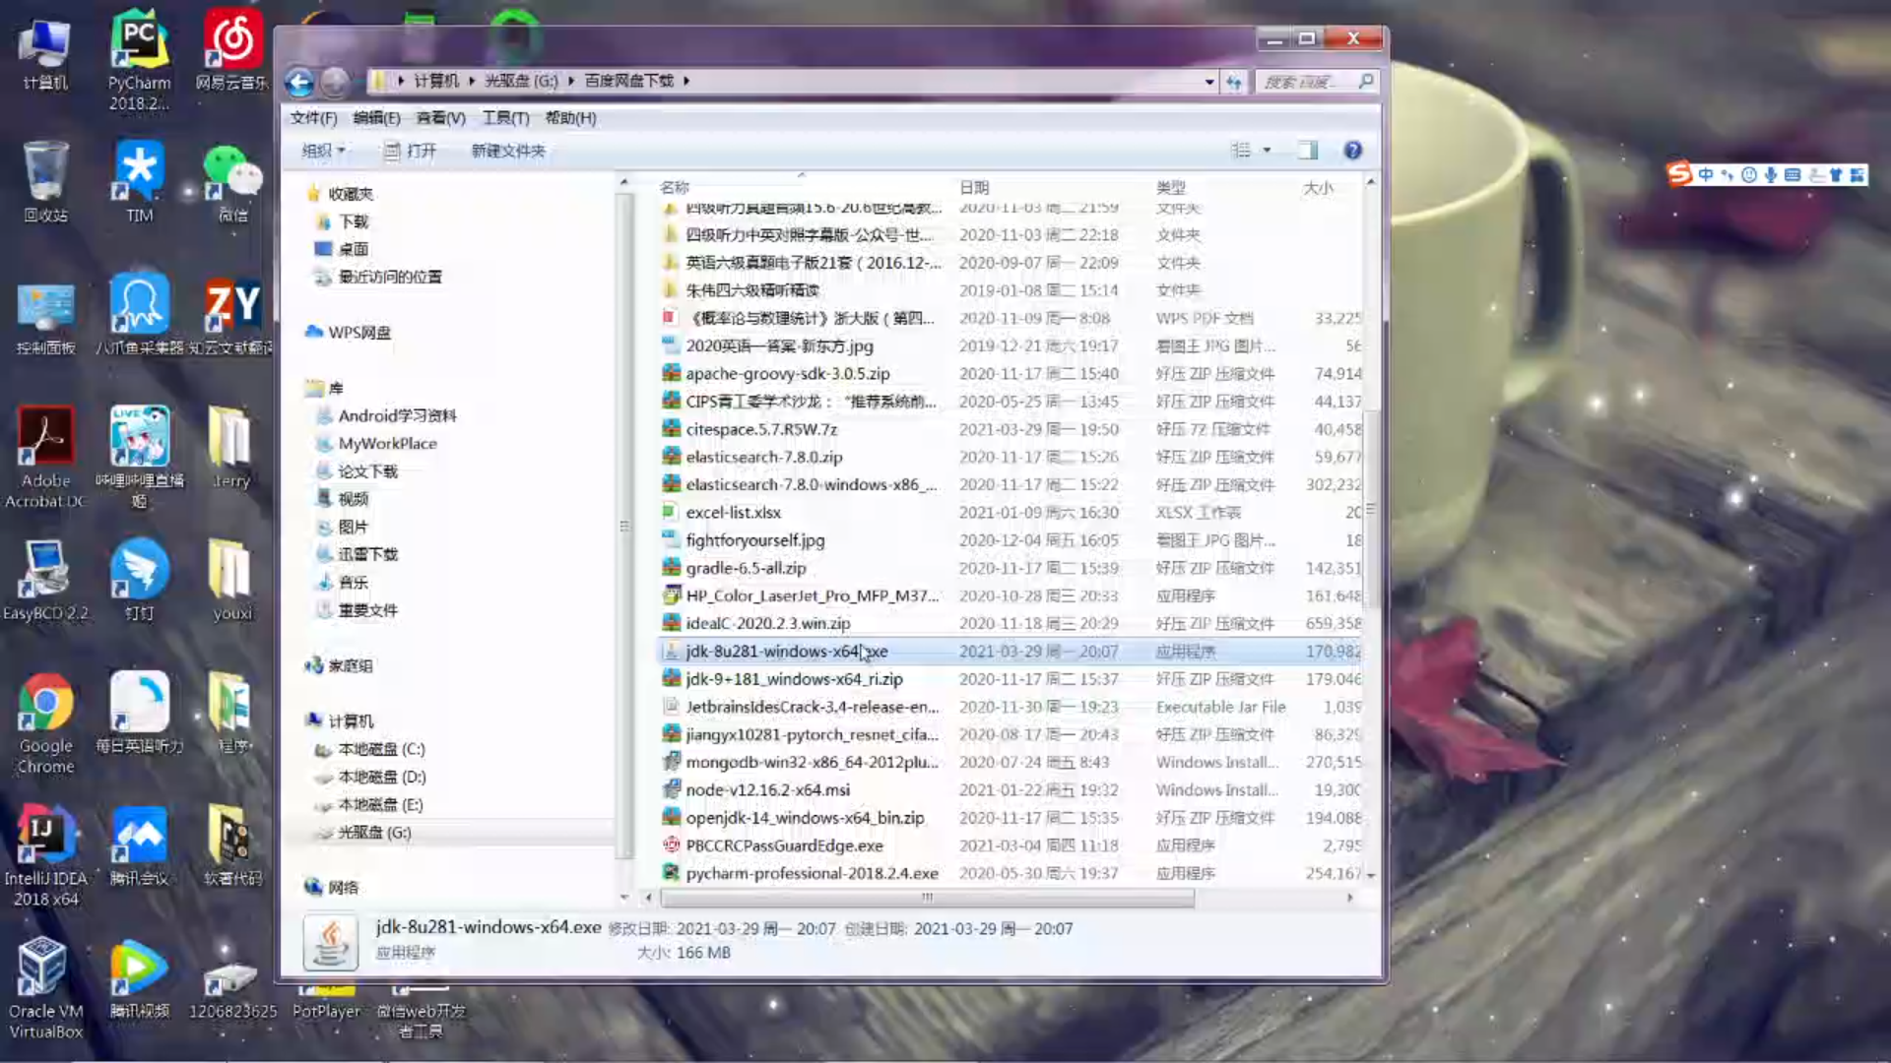Open the 查看(V) menu
This screenshot has height=1063, width=1891.
440,118
